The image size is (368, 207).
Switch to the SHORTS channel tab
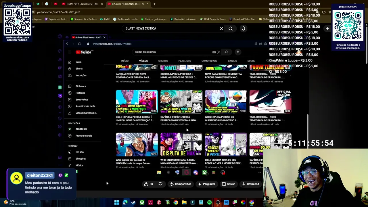point(163,61)
